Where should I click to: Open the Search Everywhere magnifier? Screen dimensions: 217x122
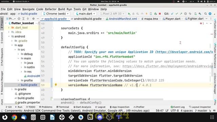tap(205, 14)
